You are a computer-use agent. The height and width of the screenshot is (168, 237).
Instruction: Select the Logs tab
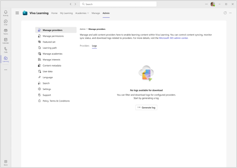click(94, 46)
